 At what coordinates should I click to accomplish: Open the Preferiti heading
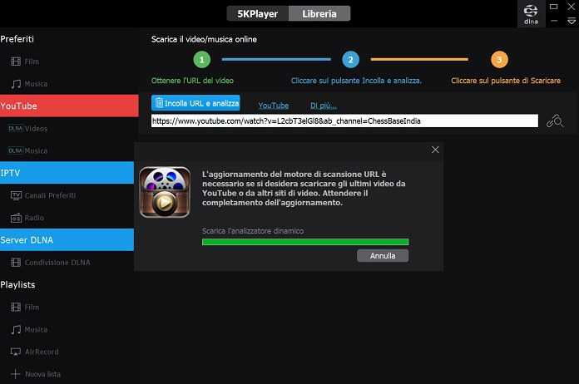[x=17, y=39]
